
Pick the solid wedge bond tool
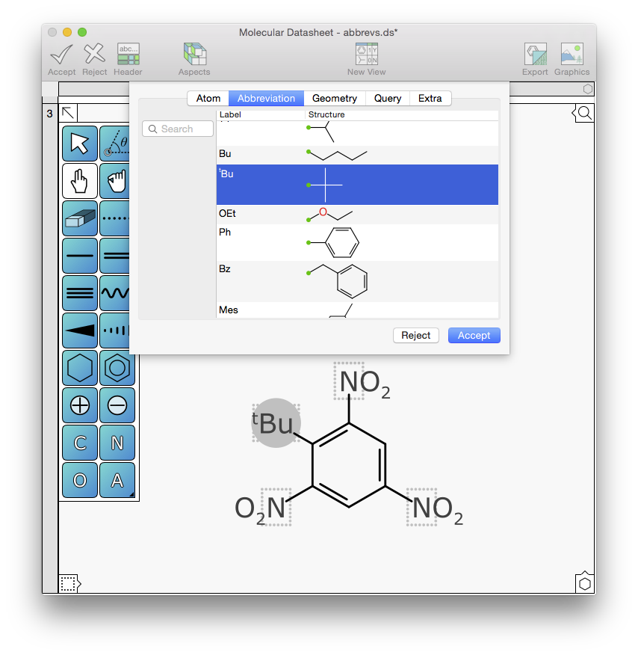coord(79,330)
